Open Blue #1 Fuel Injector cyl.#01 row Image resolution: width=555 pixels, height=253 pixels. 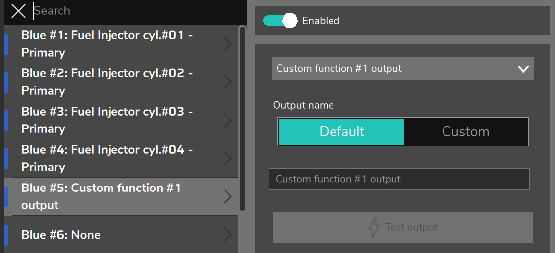pos(121,44)
